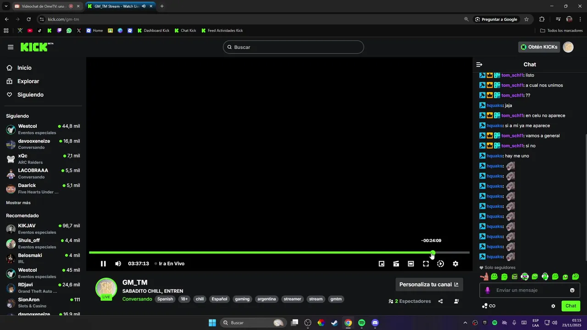Image resolution: width=587 pixels, height=330 pixels.
Task: Select the 'gmtm' tag
Action: [336, 299]
